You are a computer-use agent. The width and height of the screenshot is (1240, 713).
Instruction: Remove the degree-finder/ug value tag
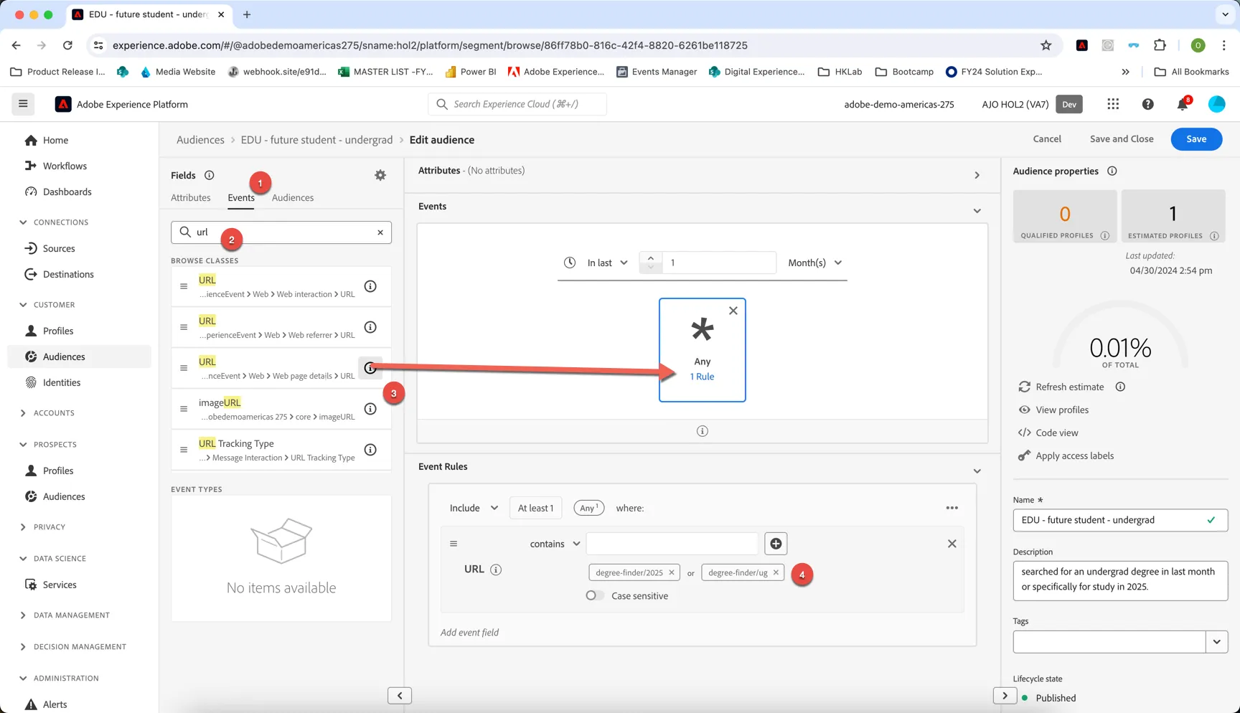[776, 572]
